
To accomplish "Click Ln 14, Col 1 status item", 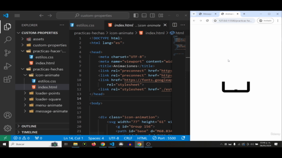I will (73, 138).
